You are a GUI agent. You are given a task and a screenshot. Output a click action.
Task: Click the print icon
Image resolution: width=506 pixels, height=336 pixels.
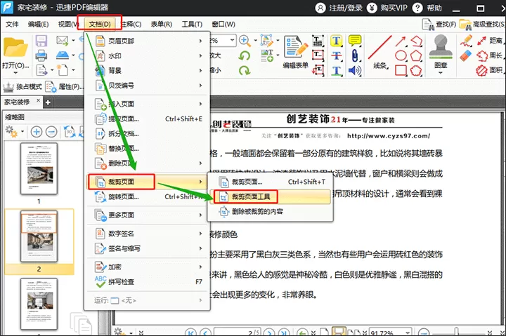41,55
